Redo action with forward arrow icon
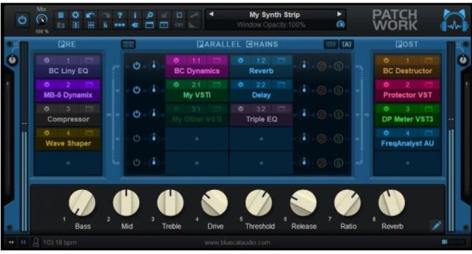 (x=105, y=15)
